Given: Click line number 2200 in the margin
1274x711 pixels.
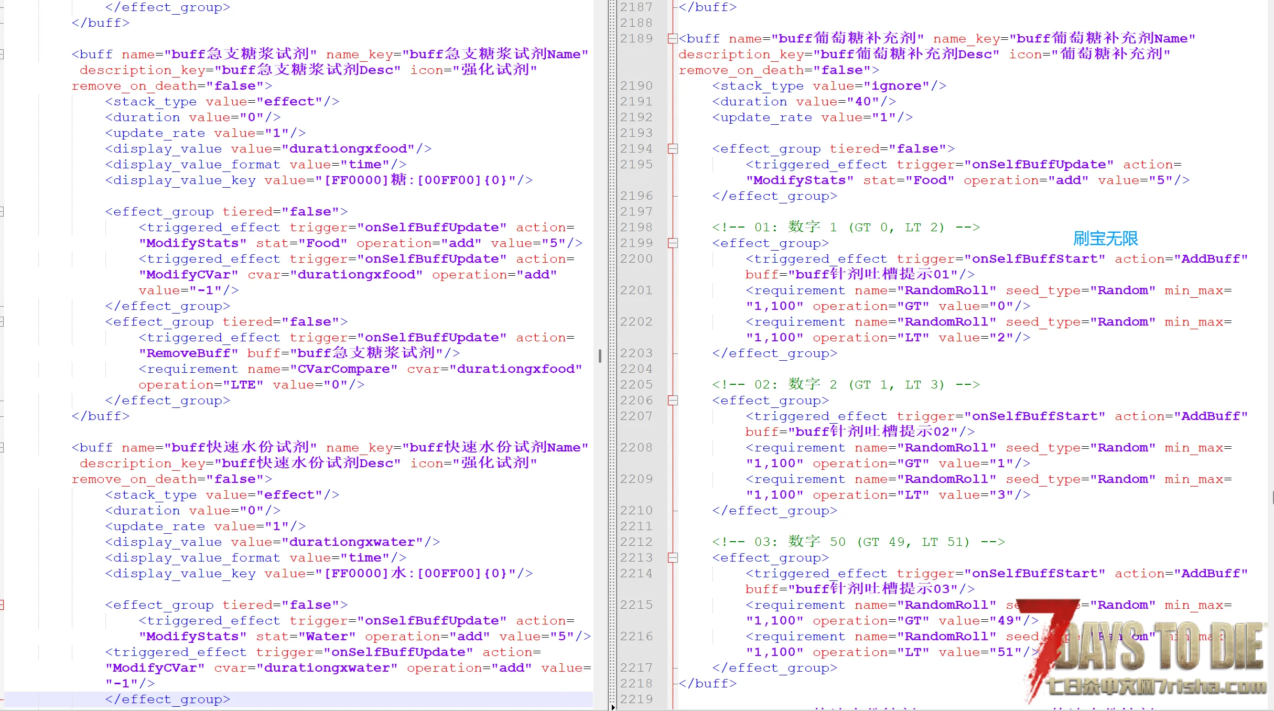Looking at the screenshot, I should click(x=636, y=259).
